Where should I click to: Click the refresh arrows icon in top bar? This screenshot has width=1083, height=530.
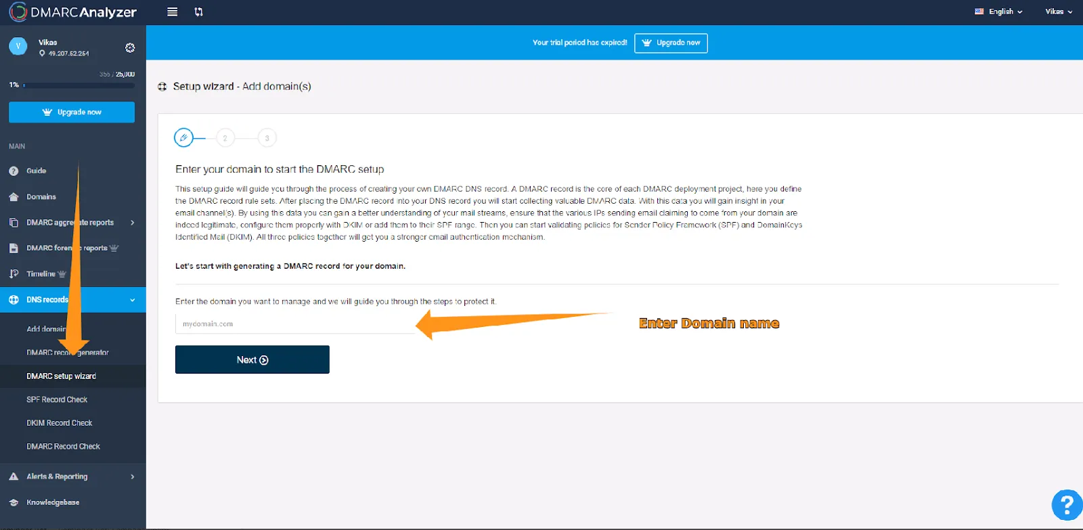point(198,12)
